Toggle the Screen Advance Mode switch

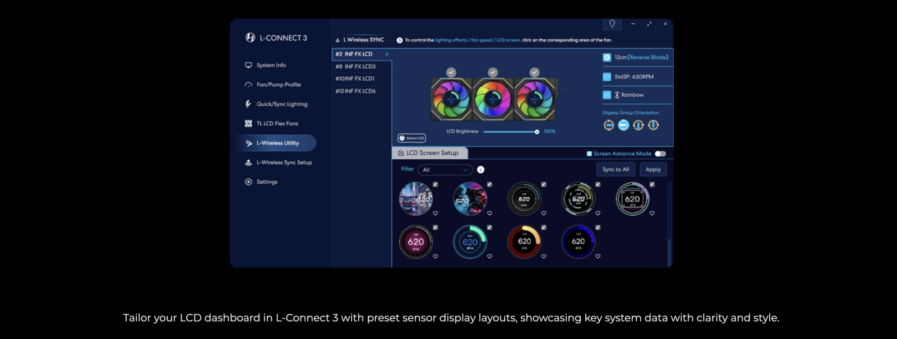point(660,154)
